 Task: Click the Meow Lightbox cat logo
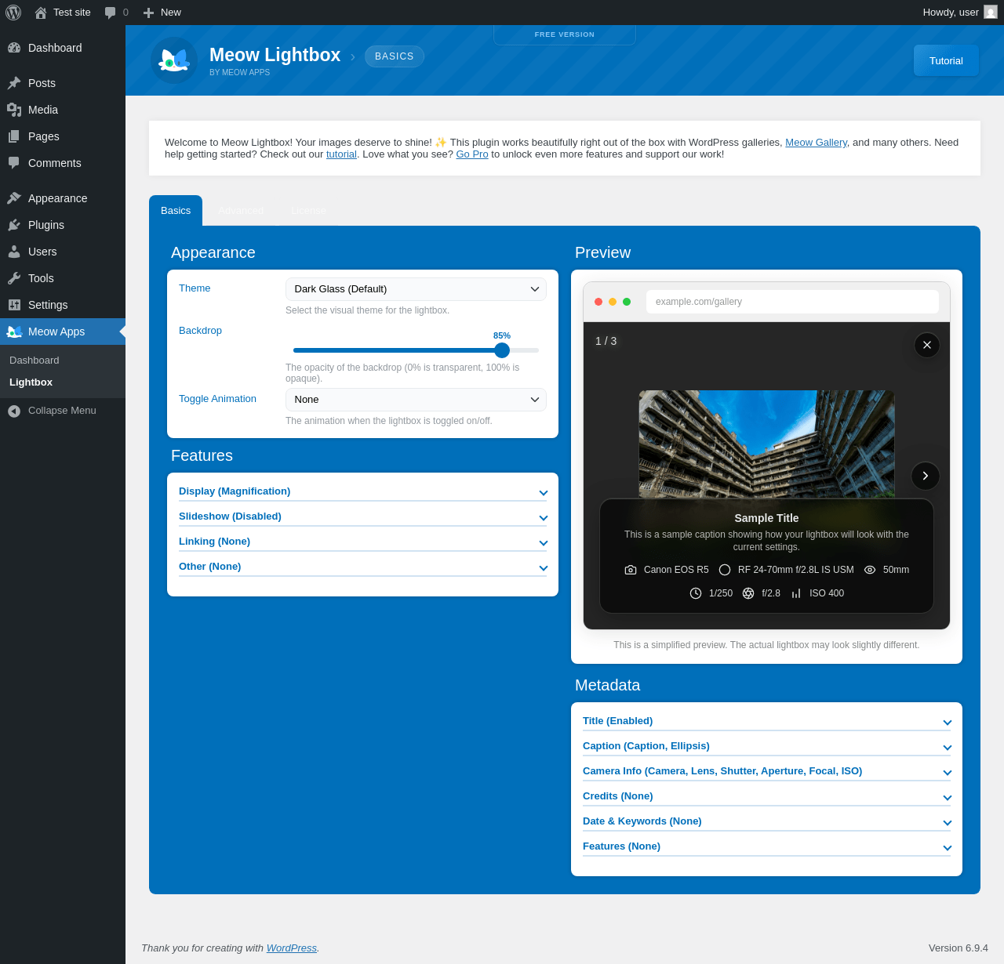click(x=174, y=60)
